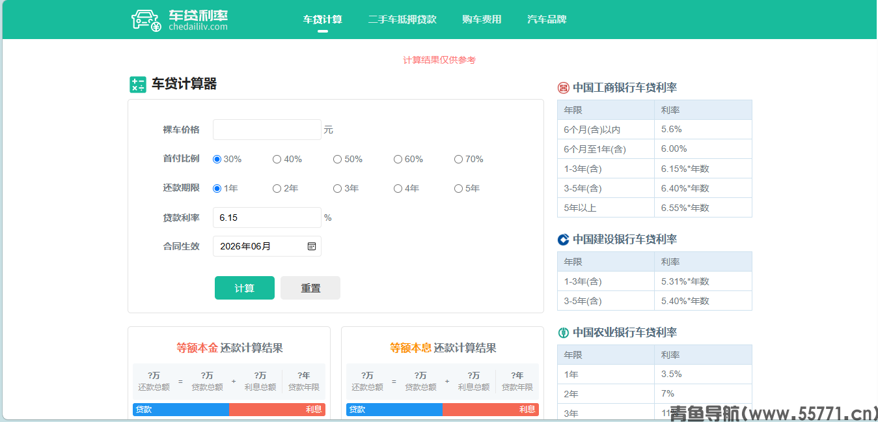Click the 重置 reset button
878x422 pixels.
[310, 288]
